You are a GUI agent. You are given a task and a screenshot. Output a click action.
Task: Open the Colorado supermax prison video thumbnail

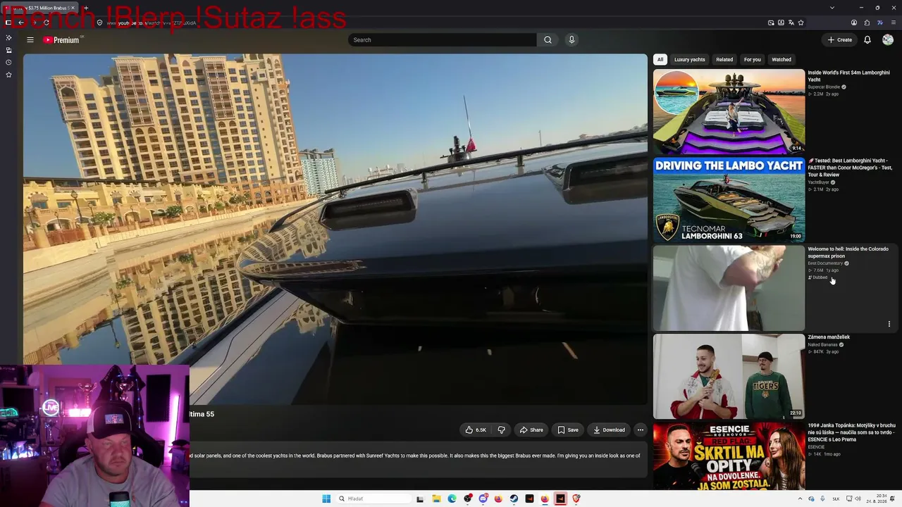(729, 288)
